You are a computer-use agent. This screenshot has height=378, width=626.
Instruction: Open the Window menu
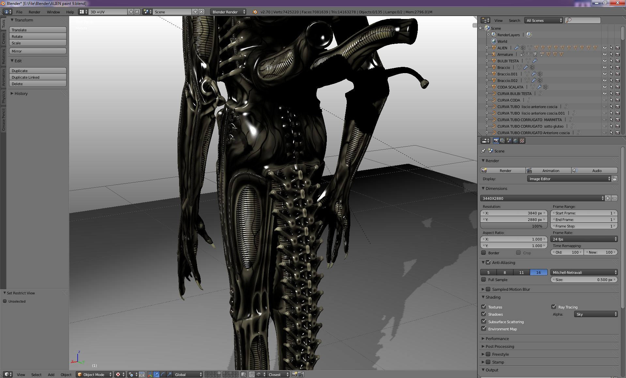(x=53, y=12)
